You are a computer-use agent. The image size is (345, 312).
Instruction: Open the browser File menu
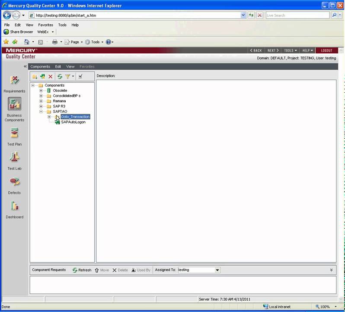(x=7, y=25)
